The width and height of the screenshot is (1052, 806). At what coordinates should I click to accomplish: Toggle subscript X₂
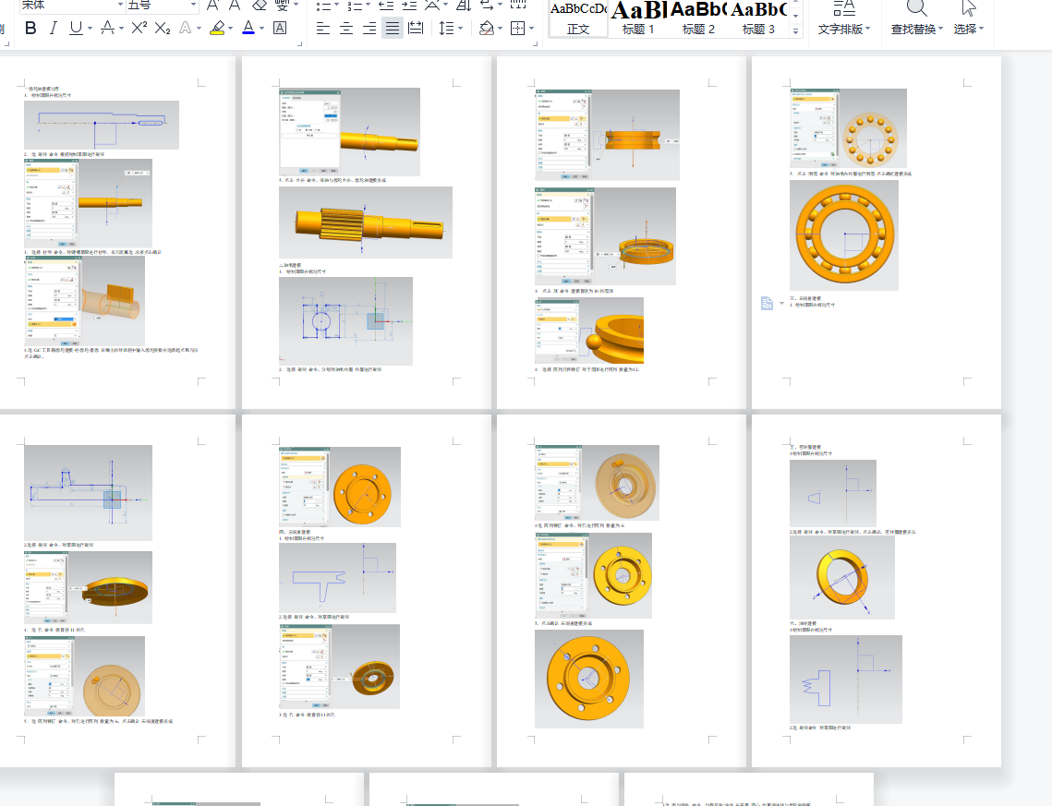163,29
